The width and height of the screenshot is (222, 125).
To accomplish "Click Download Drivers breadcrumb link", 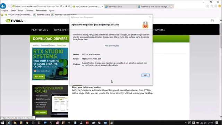I will [48, 45].
